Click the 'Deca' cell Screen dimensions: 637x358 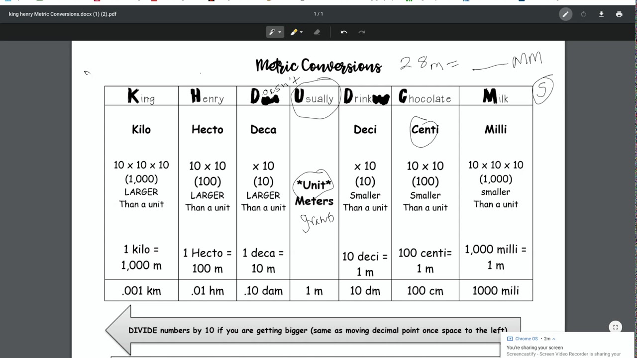click(x=263, y=129)
